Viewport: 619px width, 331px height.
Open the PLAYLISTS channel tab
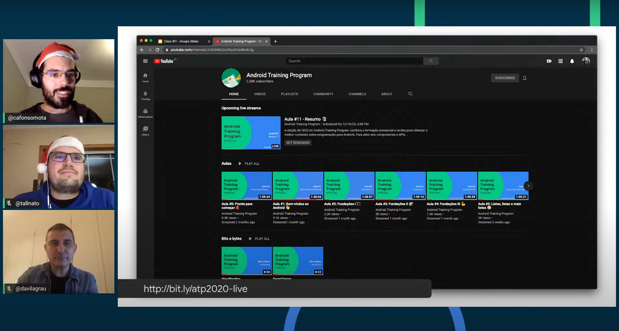[x=290, y=94]
